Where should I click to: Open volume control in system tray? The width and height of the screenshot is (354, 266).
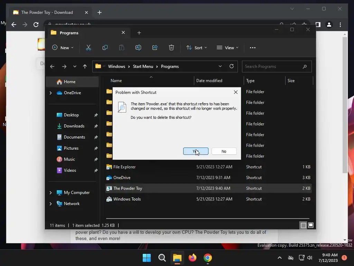[x=310, y=258]
